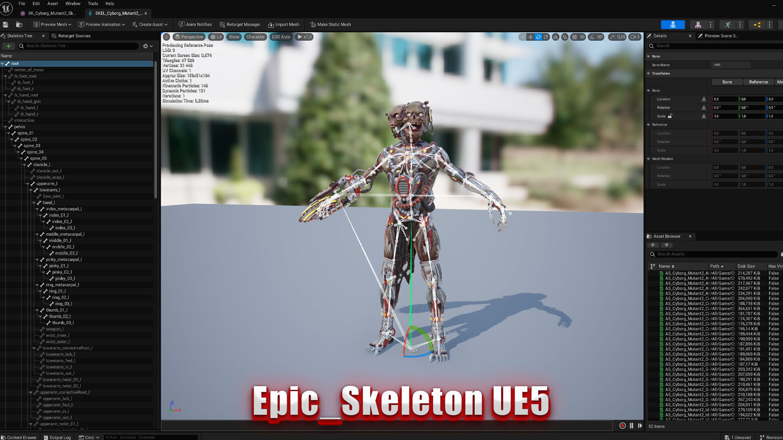Save the current skeleton asset

pos(6,24)
